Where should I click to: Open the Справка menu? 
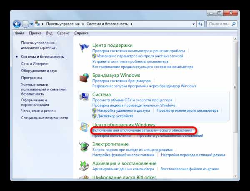81,33
